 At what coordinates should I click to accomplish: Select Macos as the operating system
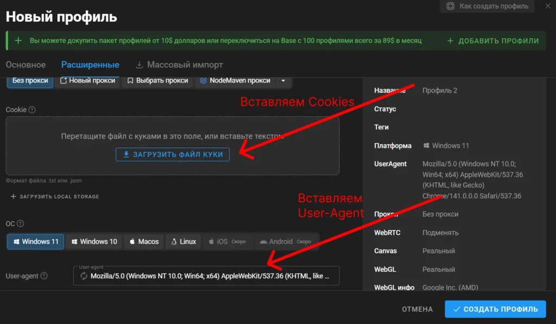144,241
